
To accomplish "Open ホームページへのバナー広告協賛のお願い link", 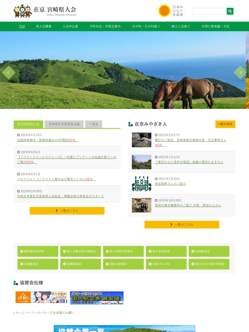I will click(x=45, y=313).
